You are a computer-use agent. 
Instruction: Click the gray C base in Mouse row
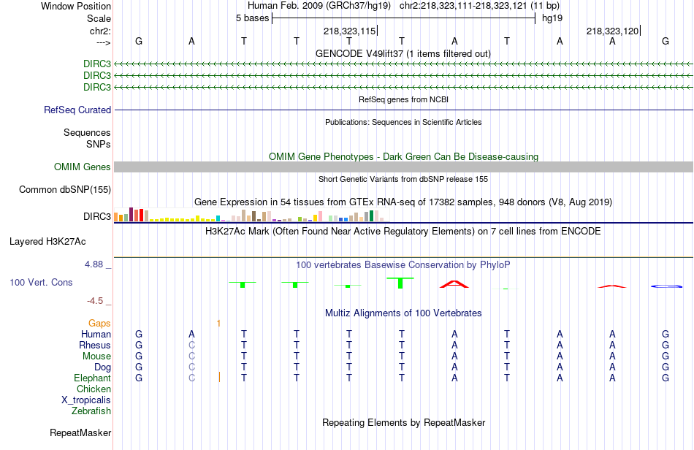[x=191, y=356]
